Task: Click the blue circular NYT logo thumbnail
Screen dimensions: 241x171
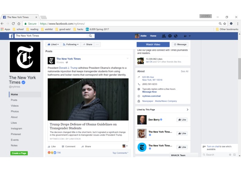Action: coord(142,147)
